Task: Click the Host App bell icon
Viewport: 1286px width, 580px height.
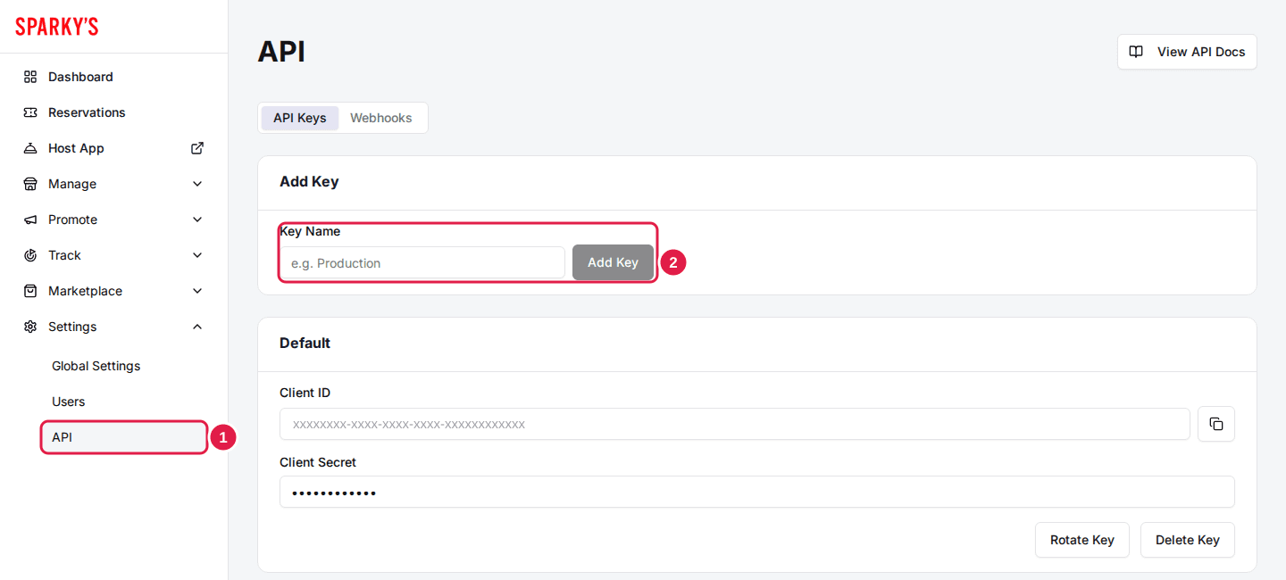Action: 30,148
